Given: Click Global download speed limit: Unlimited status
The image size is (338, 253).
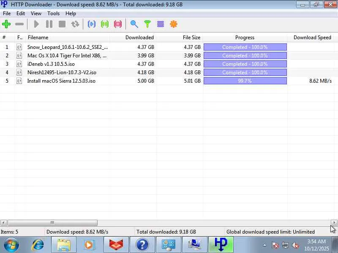Looking at the screenshot, I should [x=270, y=232].
